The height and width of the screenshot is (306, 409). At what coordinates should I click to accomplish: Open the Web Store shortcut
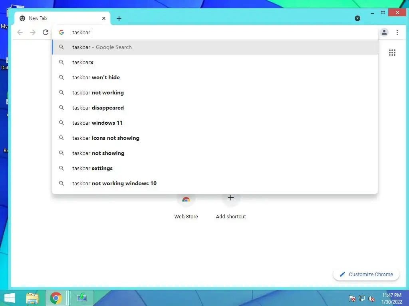[x=186, y=207]
